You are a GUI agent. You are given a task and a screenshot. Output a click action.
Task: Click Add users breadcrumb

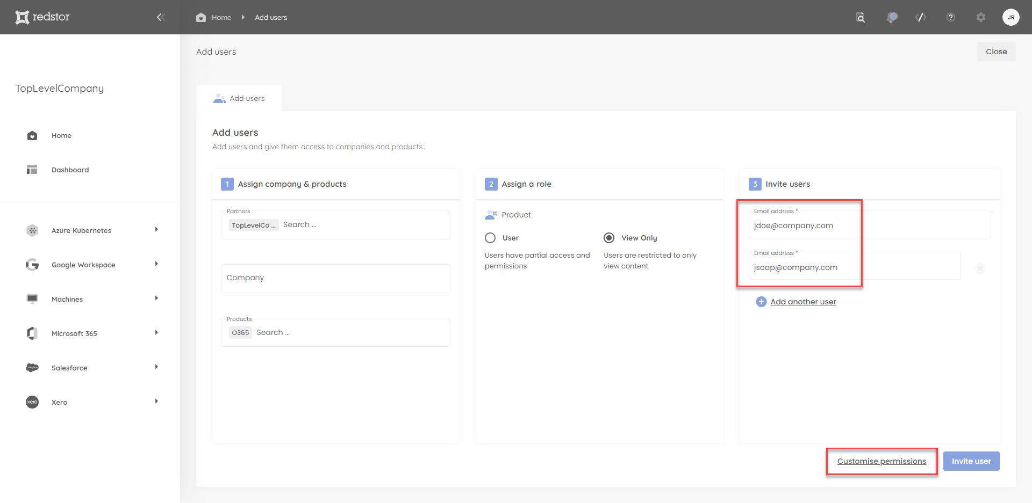pyautogui.click(x=271, y=17)
